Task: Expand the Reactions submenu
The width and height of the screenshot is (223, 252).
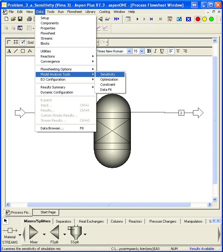Action: [x=65, y=56]
